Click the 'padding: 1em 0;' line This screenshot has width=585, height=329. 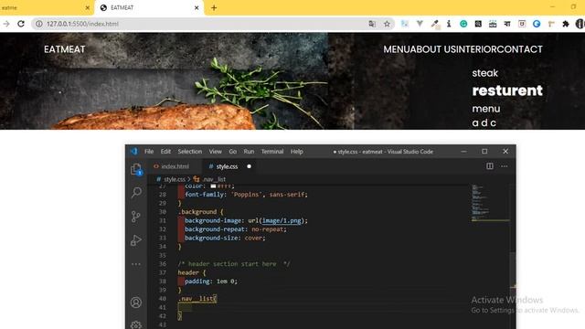211,281
